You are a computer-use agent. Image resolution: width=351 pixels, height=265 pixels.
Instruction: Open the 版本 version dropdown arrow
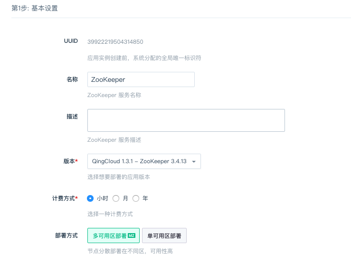(194, 161)
